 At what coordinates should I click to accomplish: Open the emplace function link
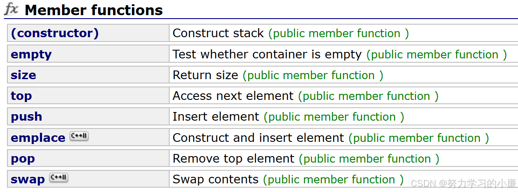click(x=38, y=138)
